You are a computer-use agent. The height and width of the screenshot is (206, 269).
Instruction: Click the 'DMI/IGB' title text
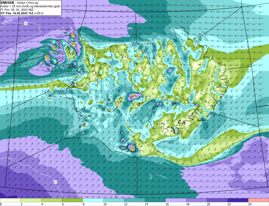7,3
